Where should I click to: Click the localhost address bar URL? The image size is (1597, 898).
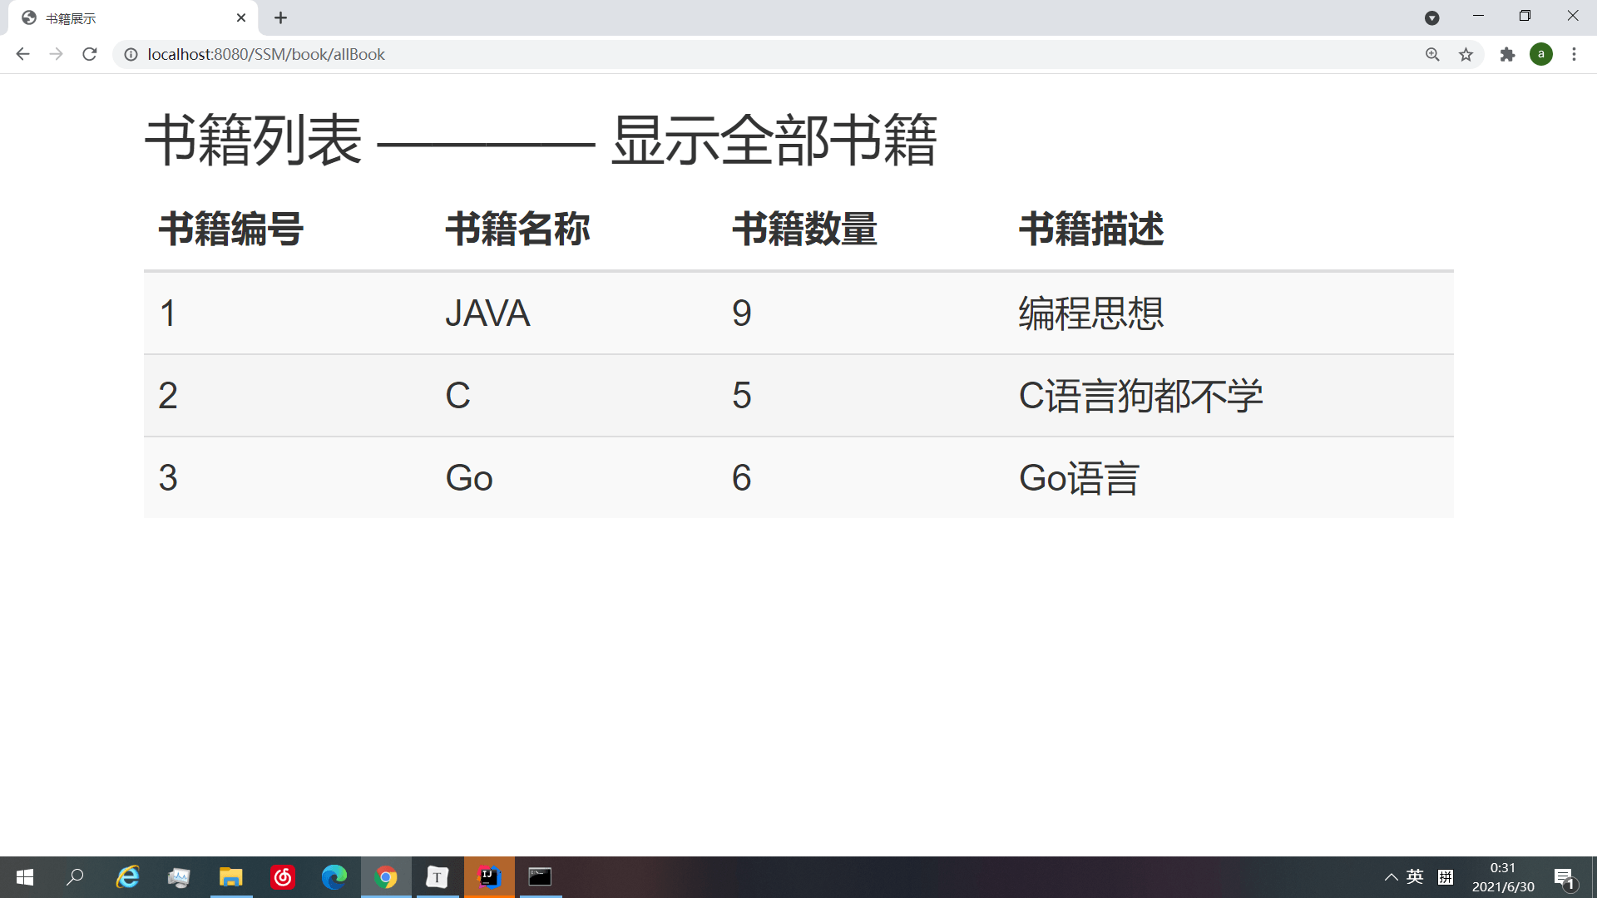pos(266,54)
